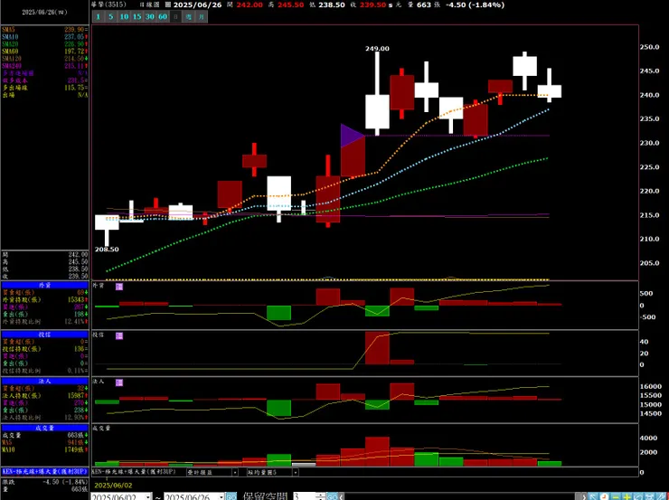Open the end date 2025/06/26 dropdown
Viewport: 669px width, 500px height.
tap(221, 496)
